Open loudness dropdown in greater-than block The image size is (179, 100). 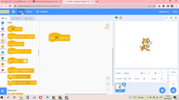16,61
